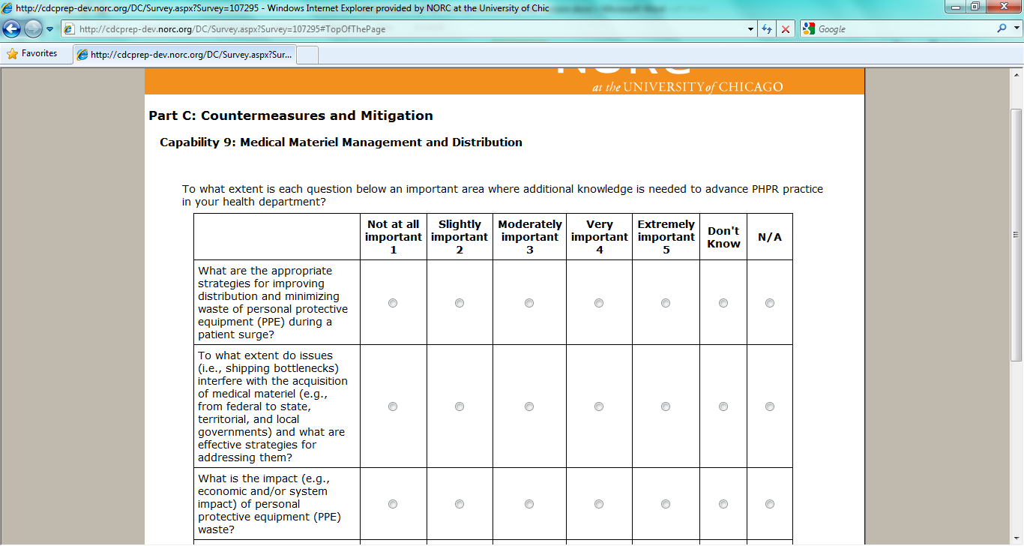The height and width of the screenshot is (546, 1024).
Task: Click the vertical scrollbar down arrow
Action: pos(1017,539)
